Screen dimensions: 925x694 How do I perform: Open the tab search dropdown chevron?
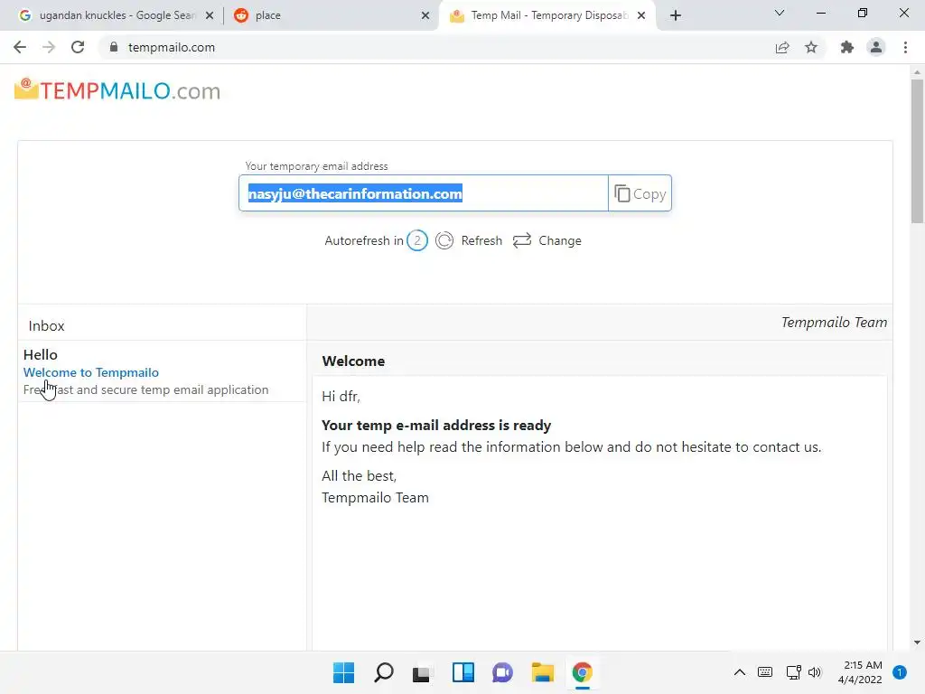[x=780, y=13]
